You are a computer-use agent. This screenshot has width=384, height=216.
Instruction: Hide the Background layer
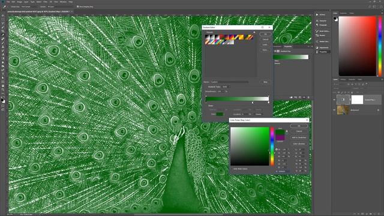(334, 110)
